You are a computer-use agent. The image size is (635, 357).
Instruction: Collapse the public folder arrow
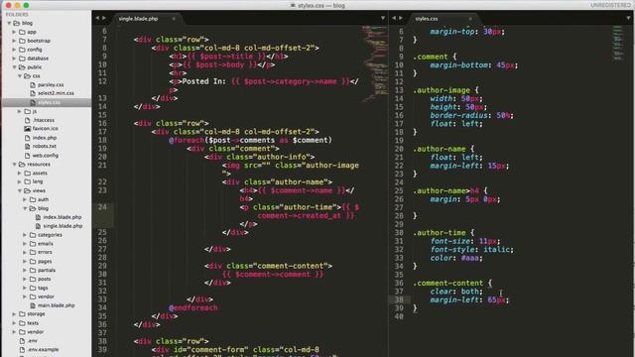coord(14,67)
